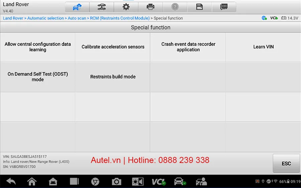Open the Android home screen
Image resolution: width=301 pixels, height=188 pixels.
click(x=32, y=181)
